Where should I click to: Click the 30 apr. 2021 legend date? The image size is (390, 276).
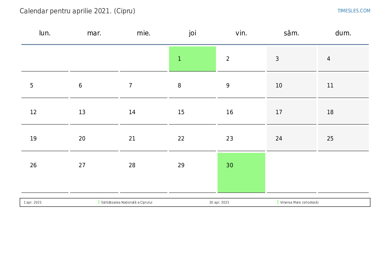coord(219,203)
